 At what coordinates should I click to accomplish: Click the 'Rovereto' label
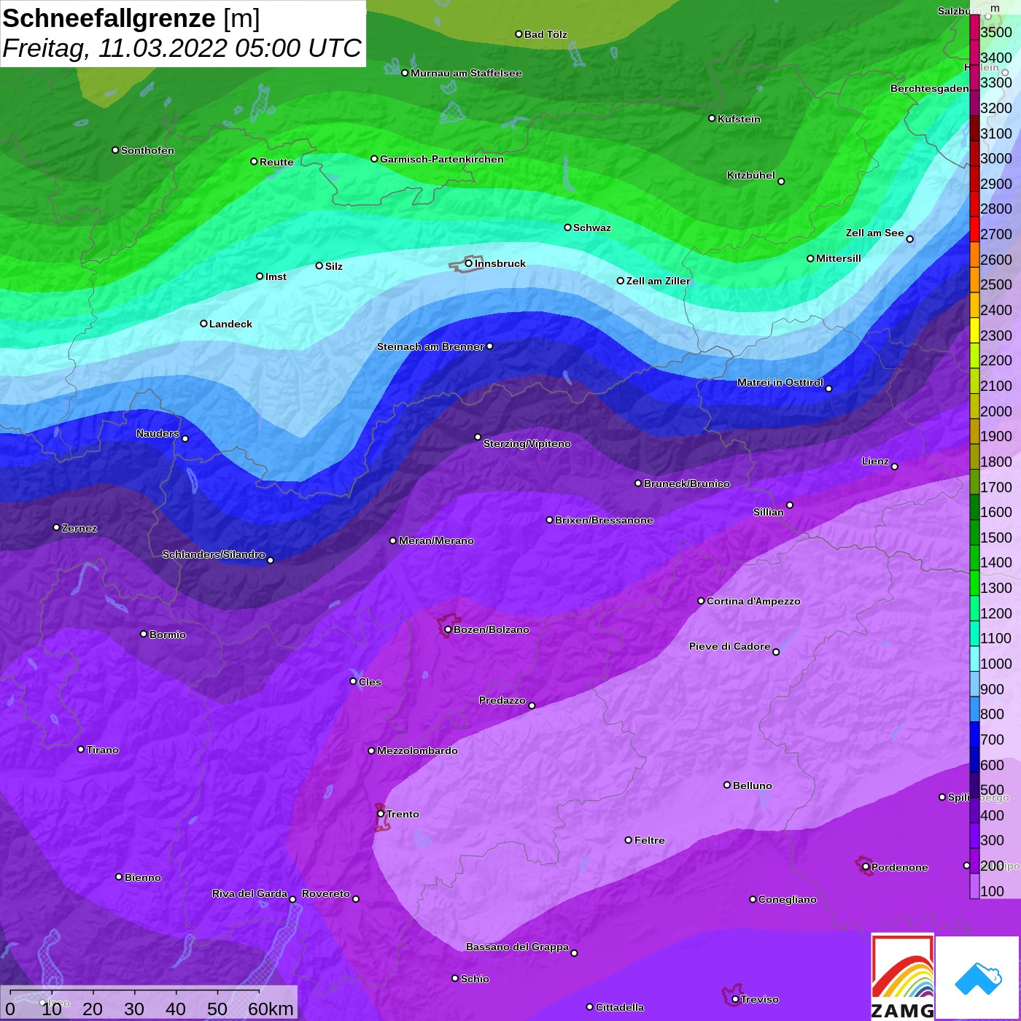click(326, 893)
